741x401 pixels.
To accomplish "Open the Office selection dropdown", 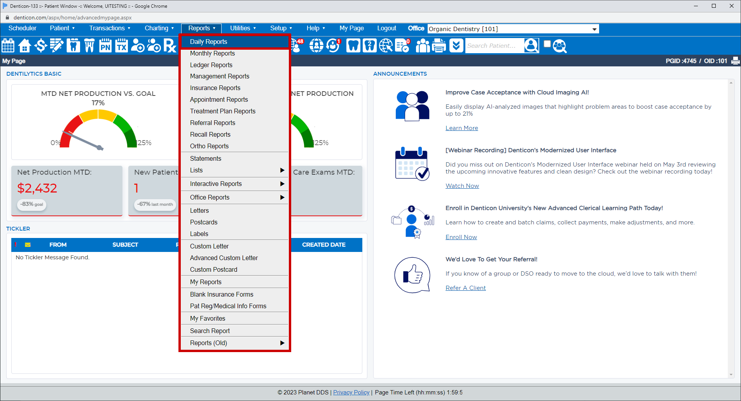I will click(513, 29).
